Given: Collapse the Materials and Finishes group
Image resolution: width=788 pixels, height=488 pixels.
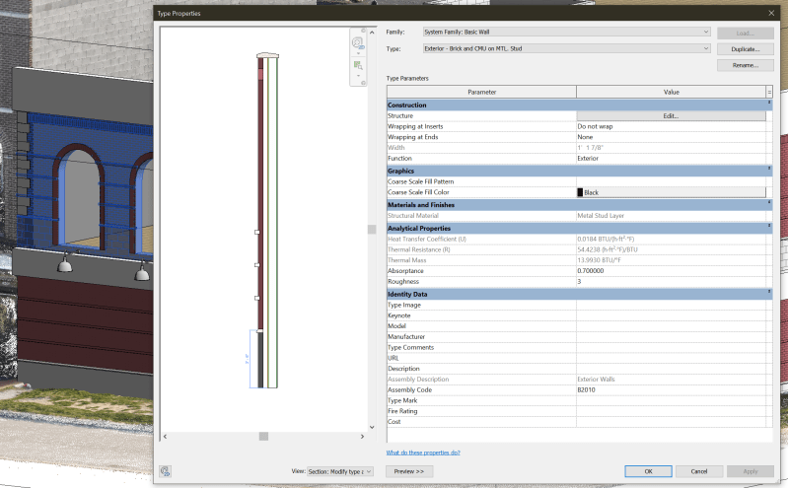Looking at the screenshot, I should pyautogui.click(x=769, y=202).
